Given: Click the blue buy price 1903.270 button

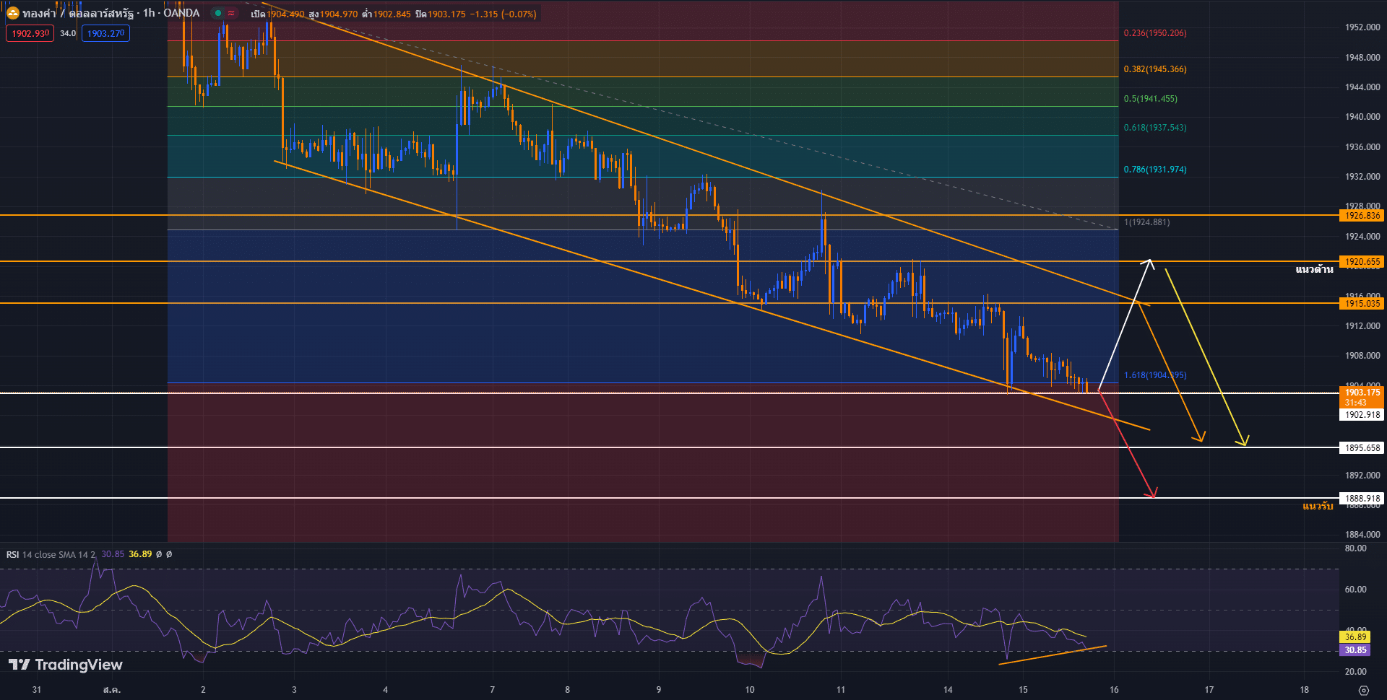Looking at the screenshot, I should (x=105, y=33).
